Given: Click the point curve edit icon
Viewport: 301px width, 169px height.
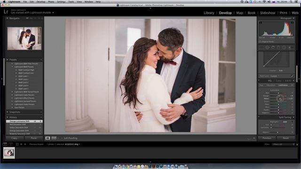Looking at the screenshot, I should (292, 76).
